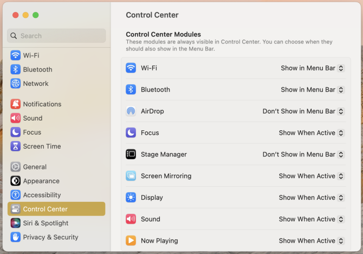Select Wi-Fi label in sidebar
The image size is (363, 254).
pyautogui.click(x=31, y=55)
